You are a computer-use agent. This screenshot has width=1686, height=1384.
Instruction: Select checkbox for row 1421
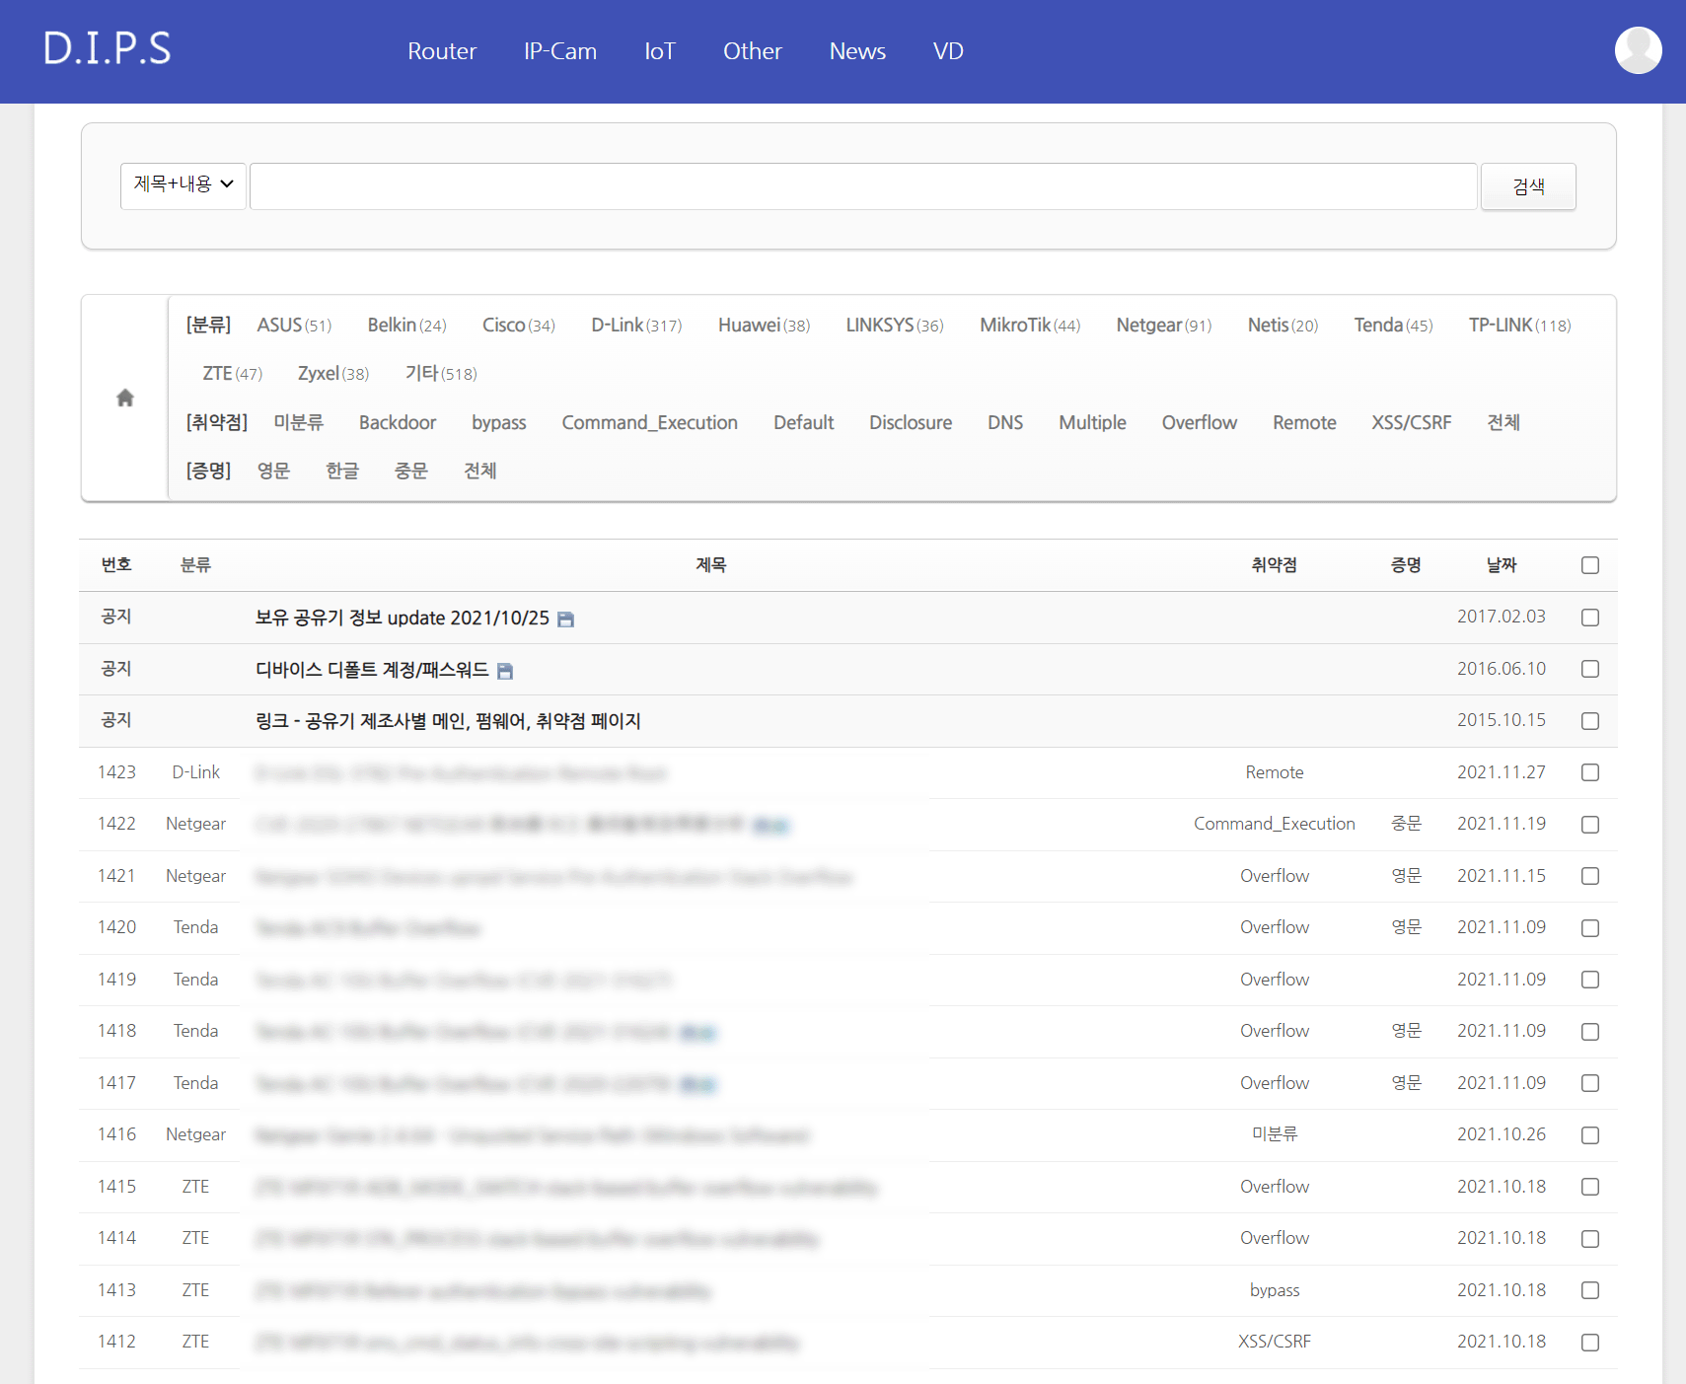[1589, 876]
